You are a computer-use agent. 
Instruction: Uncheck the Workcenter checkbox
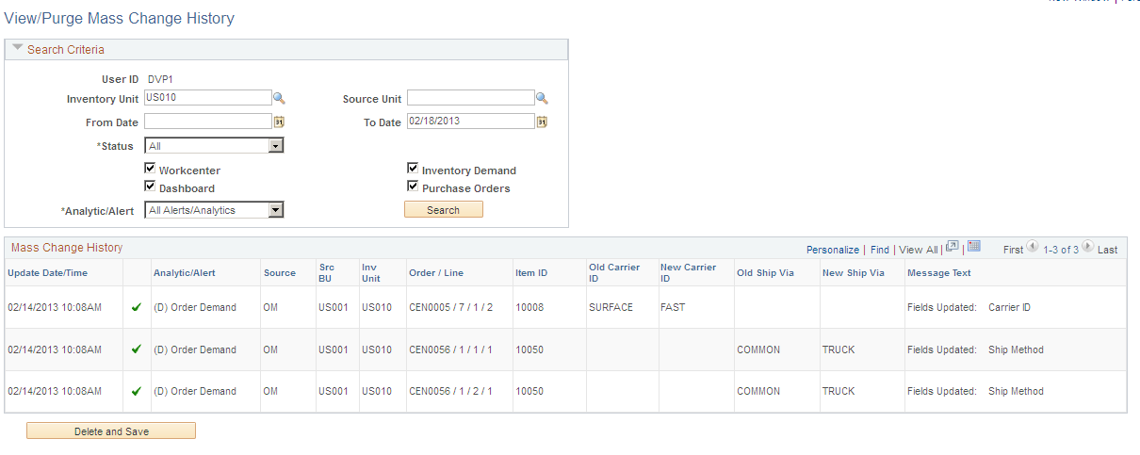pyautogui.click(x=150, y=169)
